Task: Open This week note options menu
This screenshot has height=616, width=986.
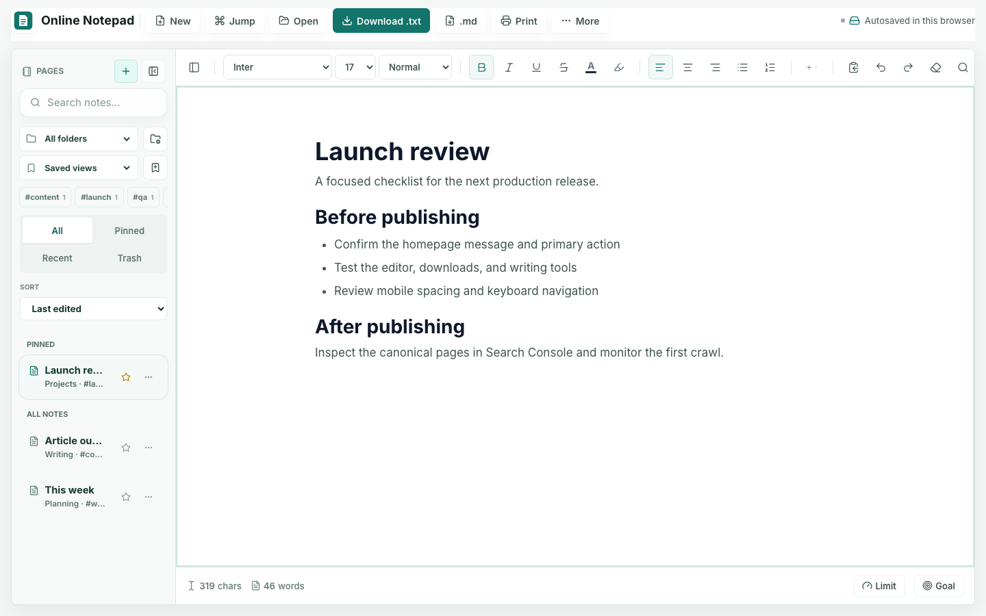Action: (149, 497)
